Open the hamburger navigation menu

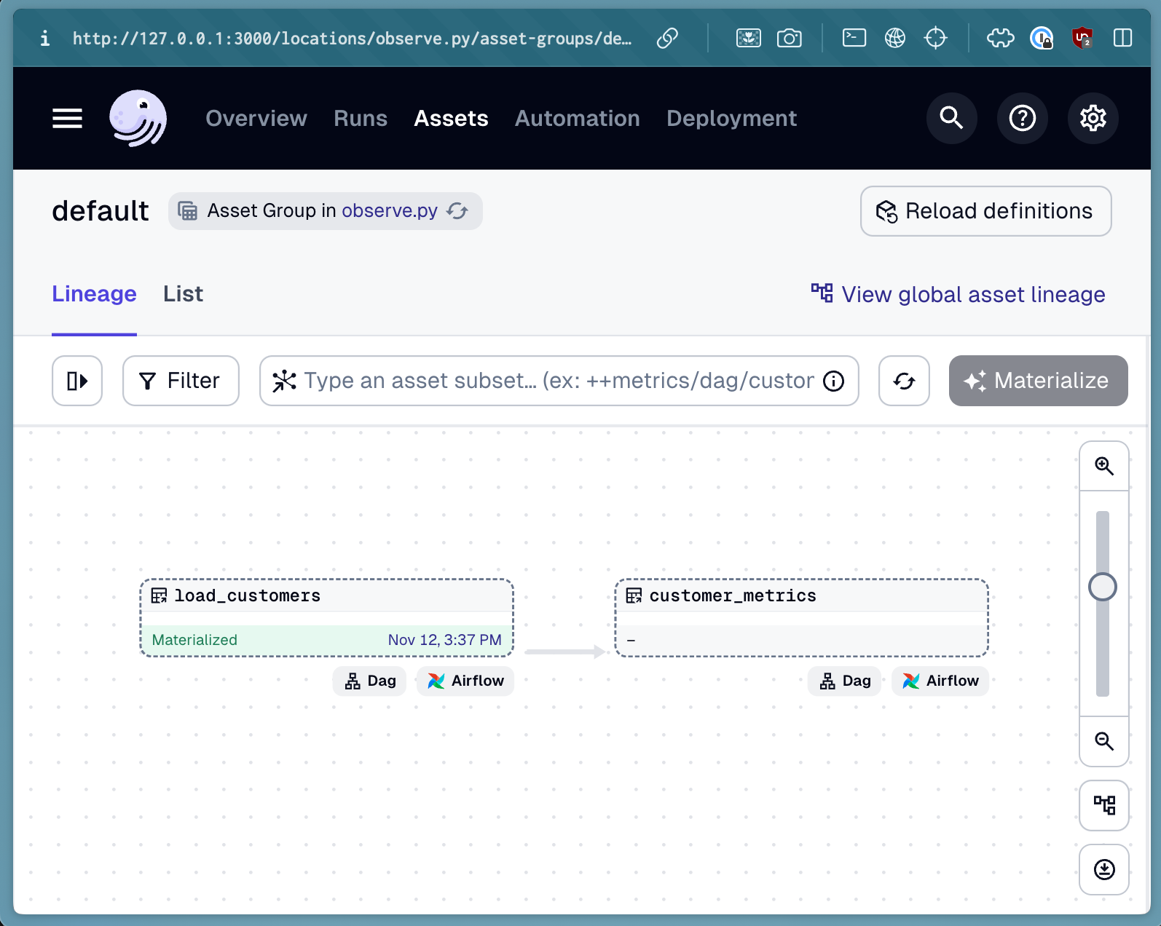(x=67, y=118)
